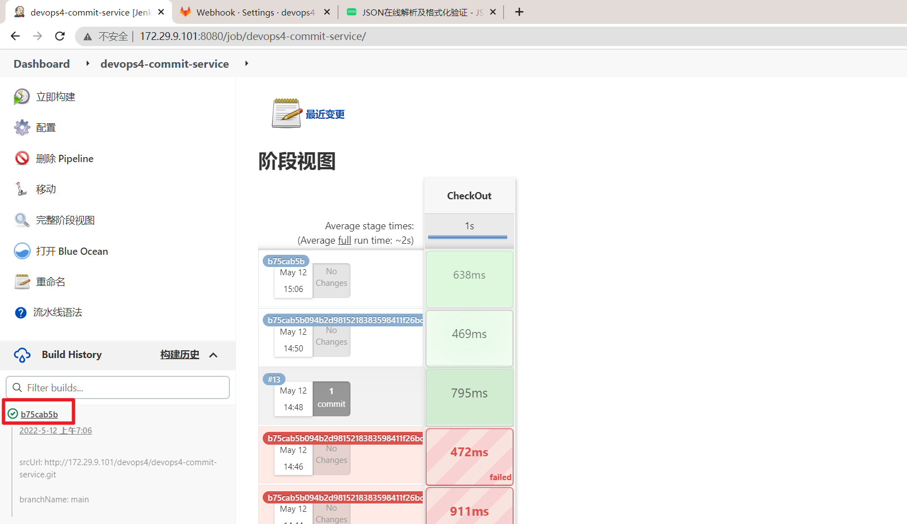Click the 阶段视图 heading
Viewport: 907px width, 524px height.
click(297, 162)
